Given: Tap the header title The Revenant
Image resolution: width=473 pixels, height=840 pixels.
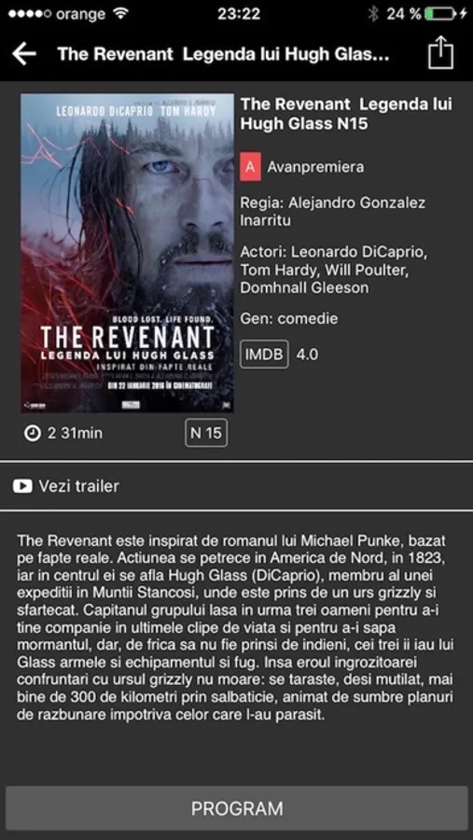Looking at the screenshot, I should tap(223, 54).
